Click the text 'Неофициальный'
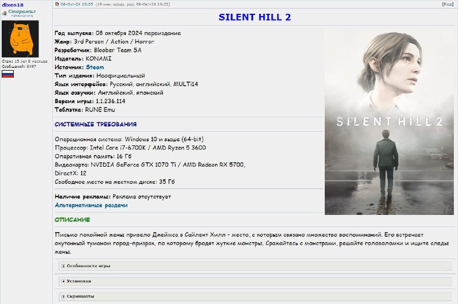This screenshot has width=459, height=304. [x=120, y=76]
